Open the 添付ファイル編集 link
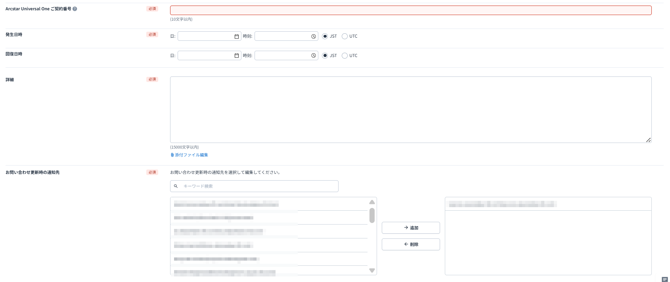670x282 pixels. (189, 155)
